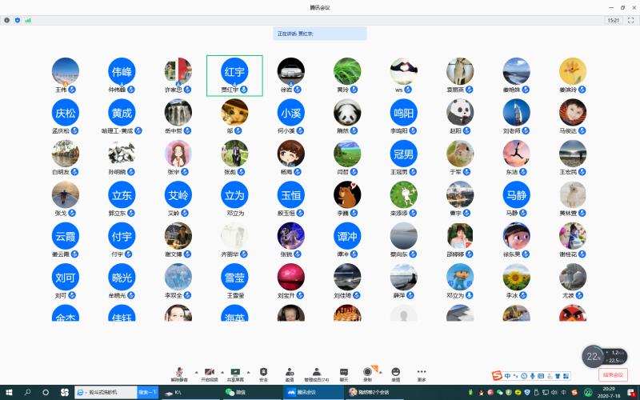Open the emoji reactions picker

point(395,373)
